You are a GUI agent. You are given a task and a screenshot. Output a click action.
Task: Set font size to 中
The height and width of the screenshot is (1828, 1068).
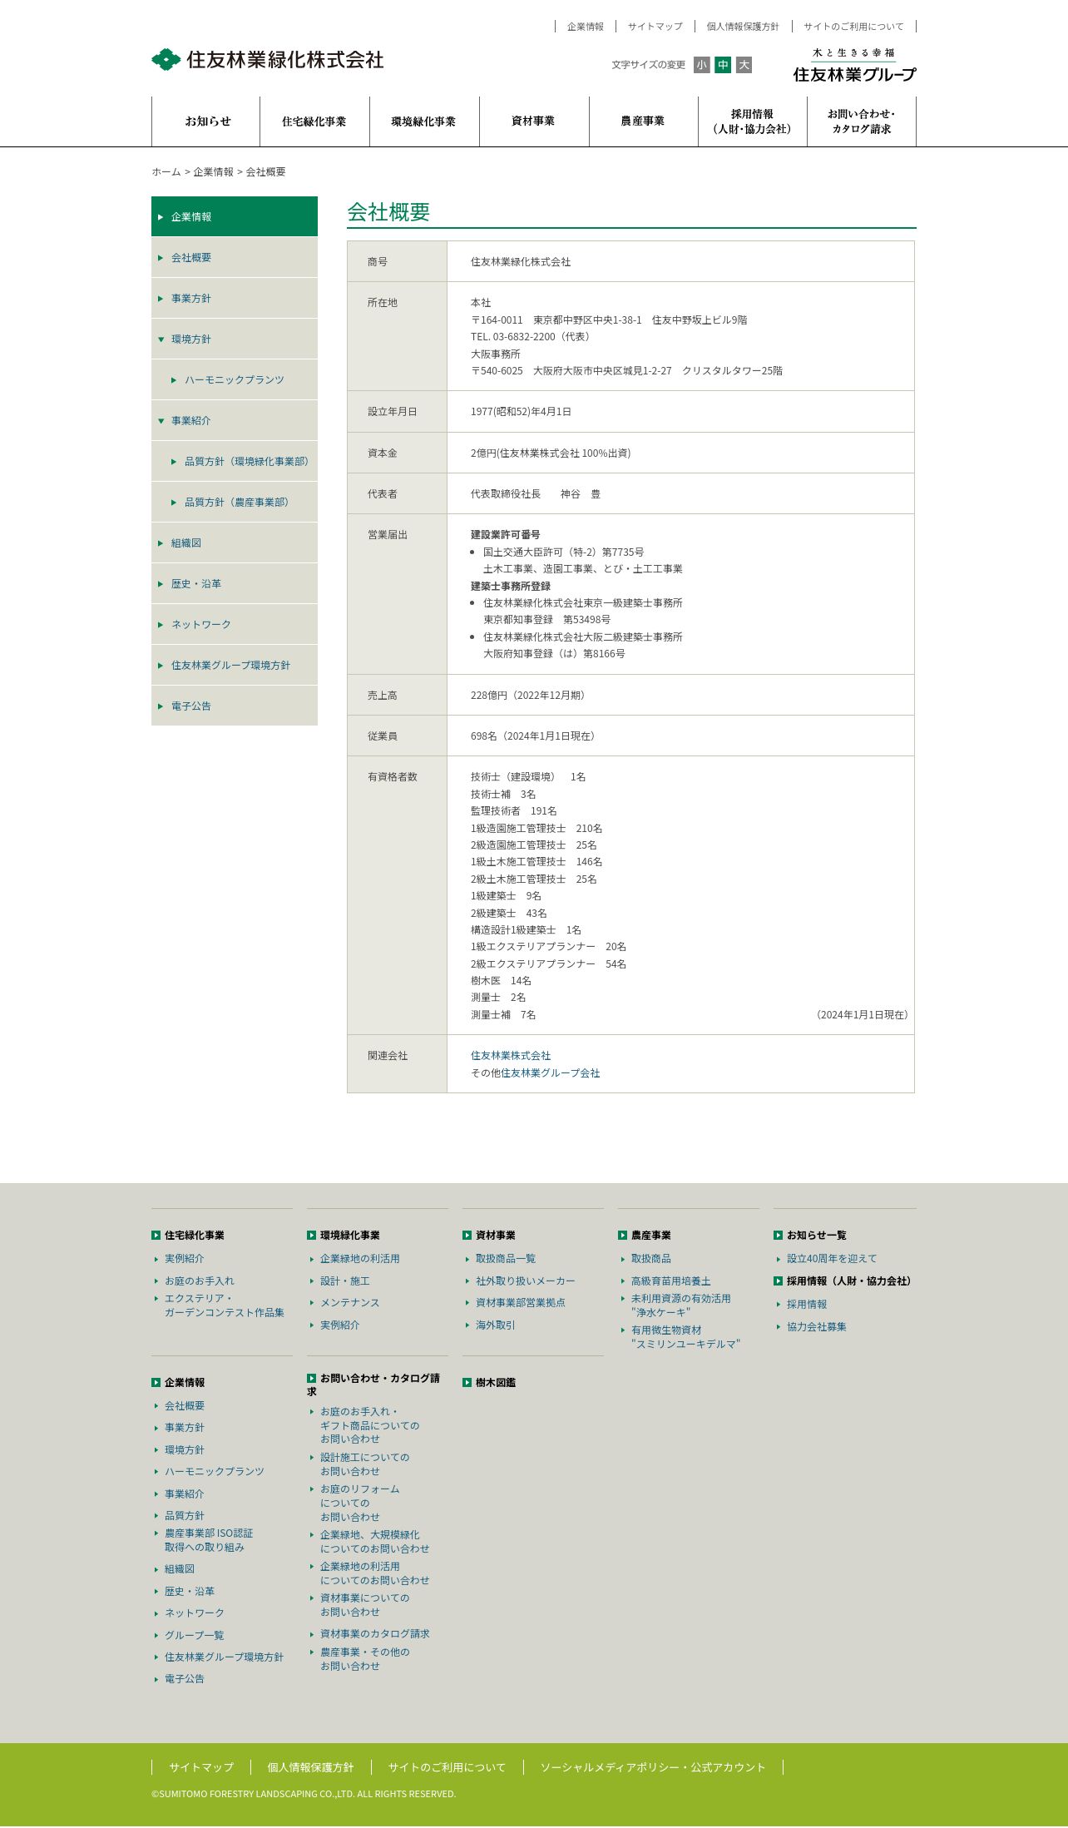(723, 65)
